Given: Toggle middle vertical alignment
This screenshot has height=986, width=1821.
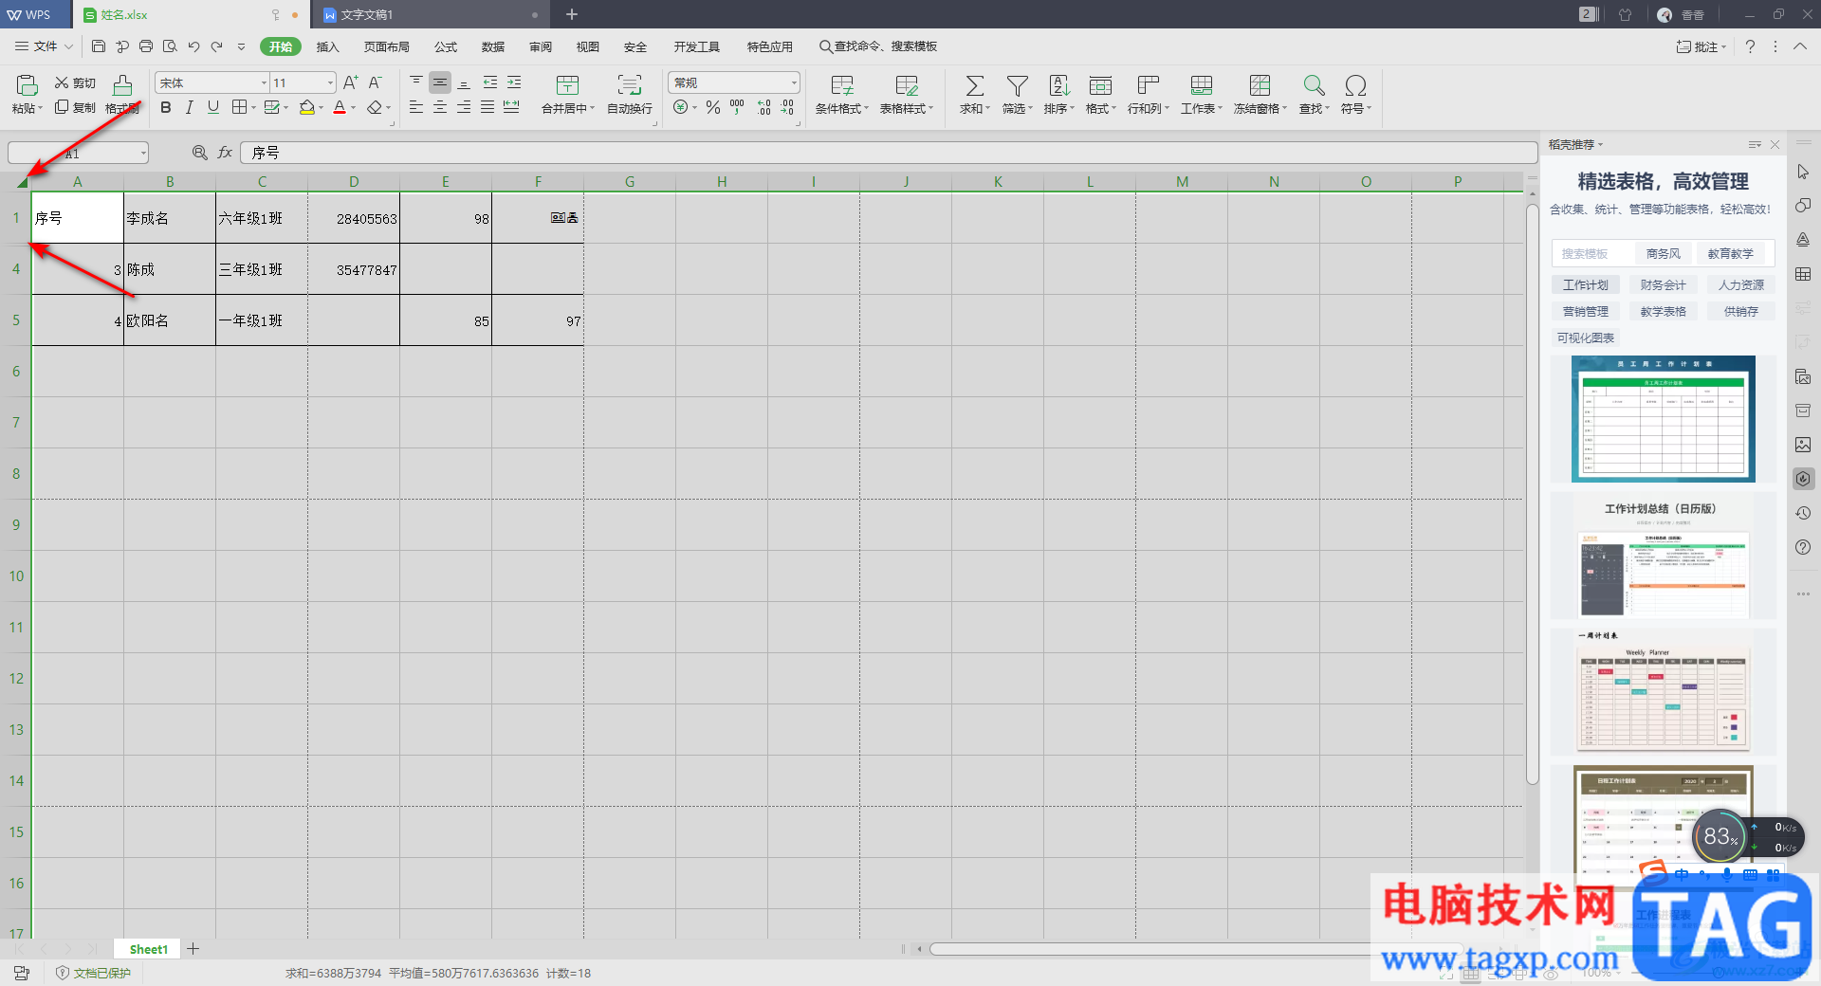Looking at the screenshot, I should coord(440,83).
